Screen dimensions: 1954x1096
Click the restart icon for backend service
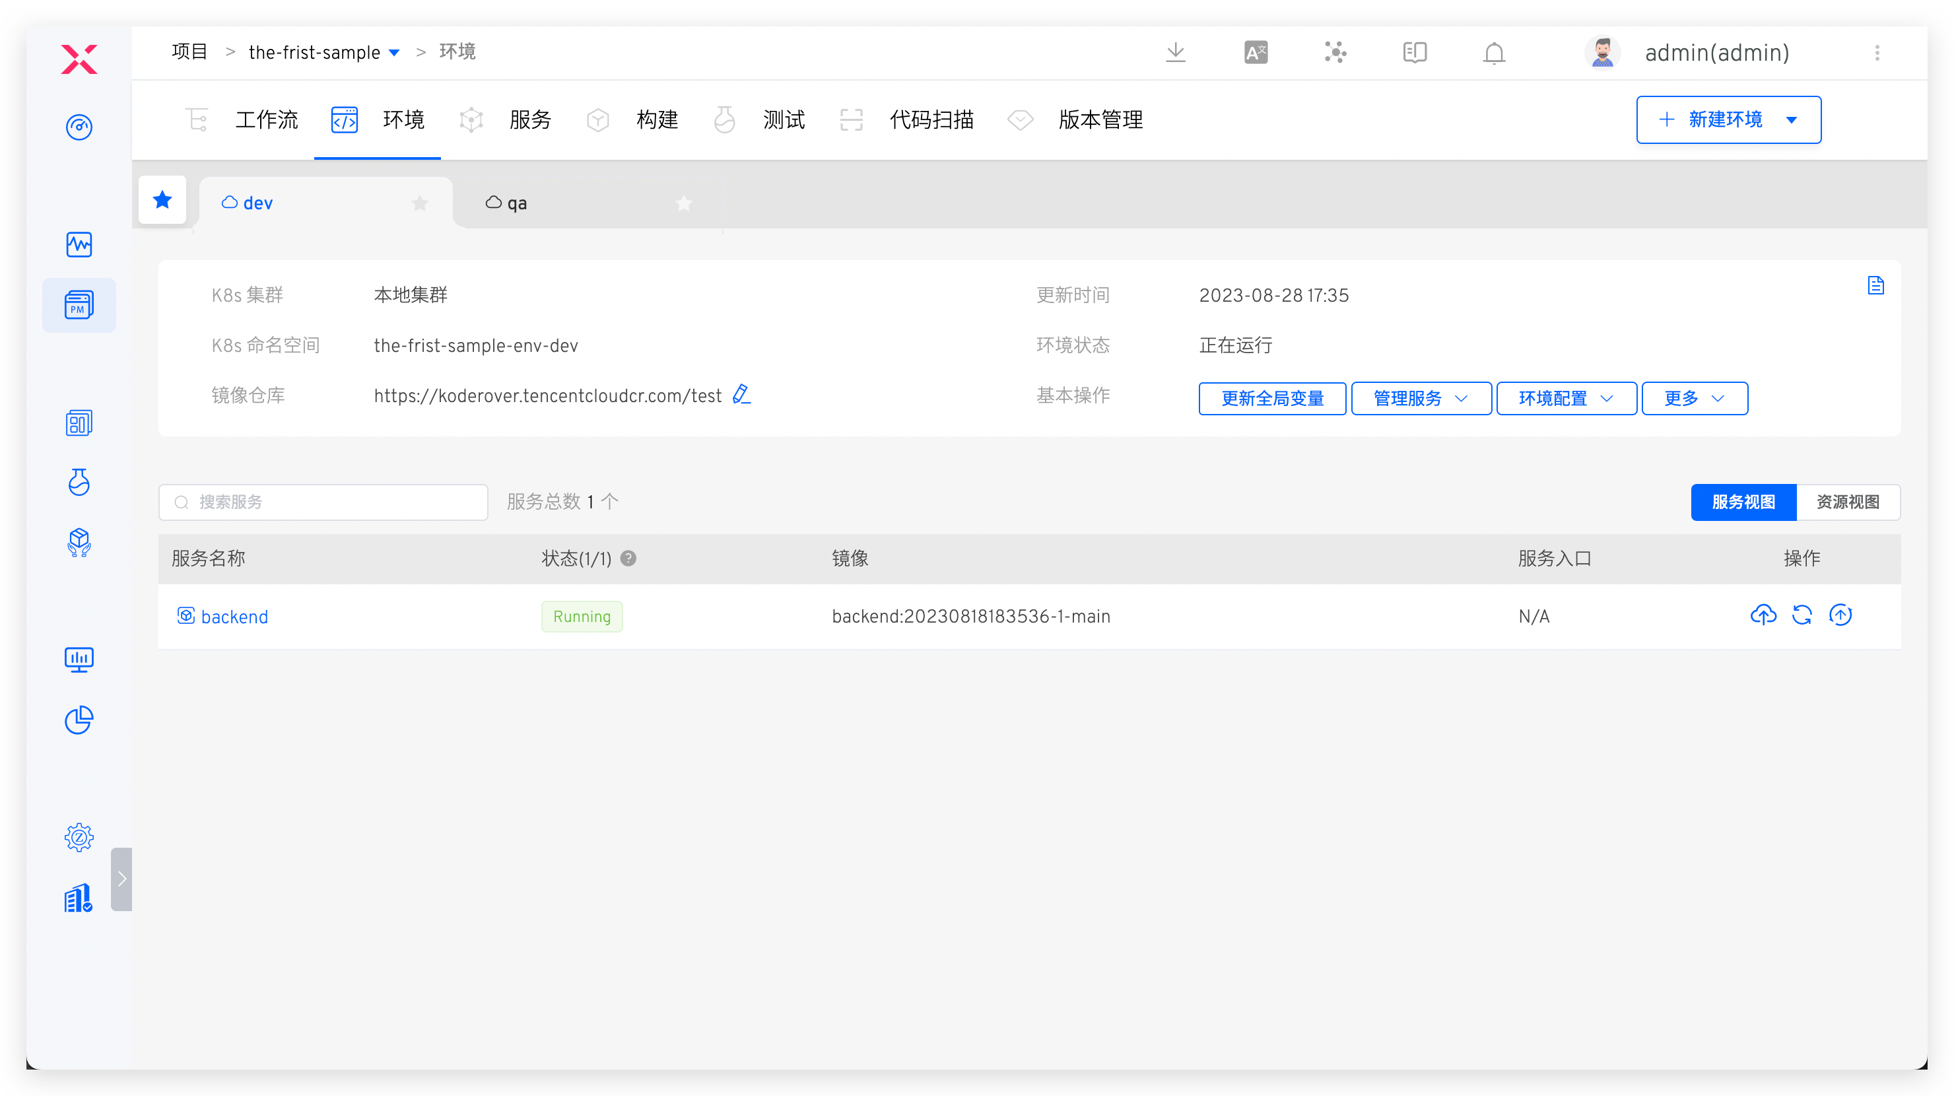tap(1802, 615)
